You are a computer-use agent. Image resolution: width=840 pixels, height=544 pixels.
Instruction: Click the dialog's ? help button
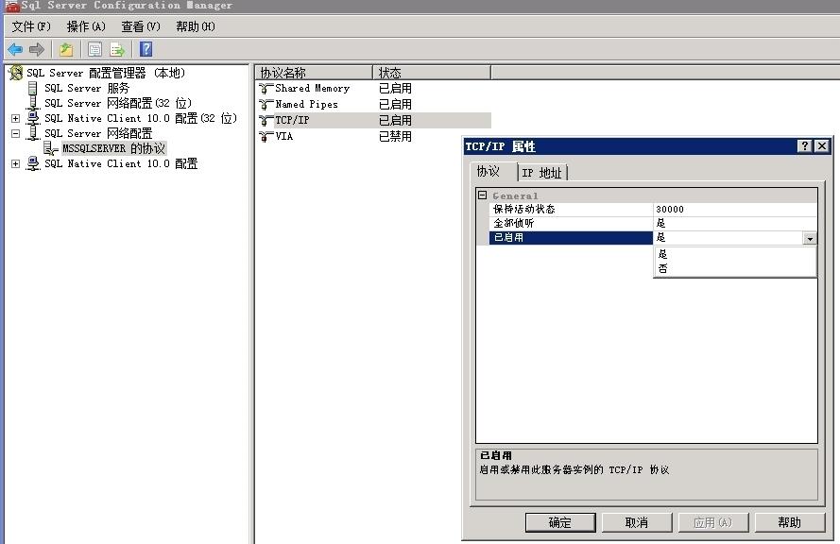pos(804,146)
